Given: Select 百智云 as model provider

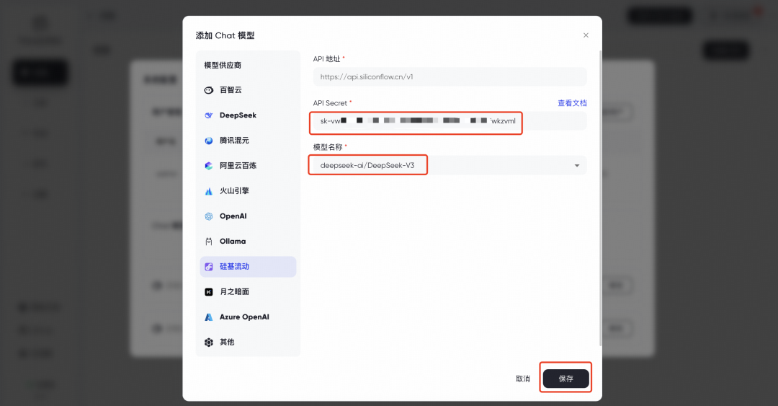Looking at the screenshot, I should tap(231, 90).
